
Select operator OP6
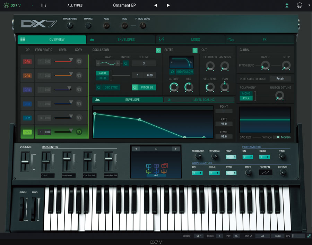coord(27,61)
